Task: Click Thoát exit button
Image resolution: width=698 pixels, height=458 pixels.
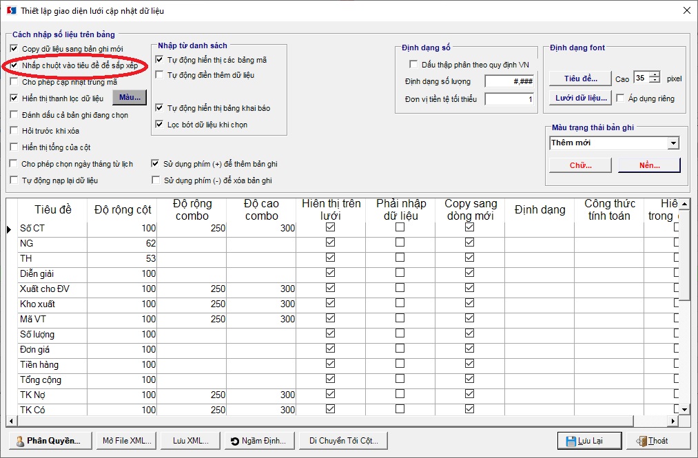Action: (x=658, y=441)
